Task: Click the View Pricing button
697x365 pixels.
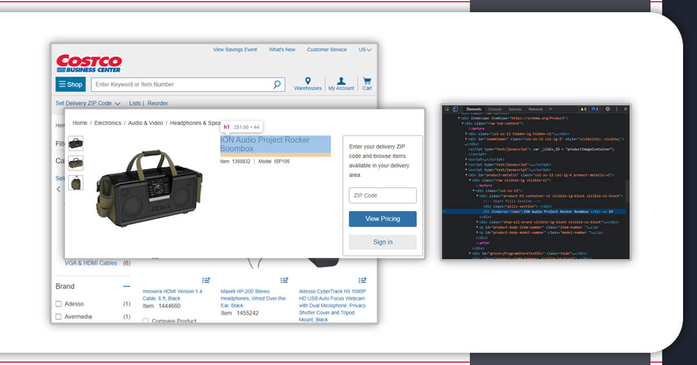Action: 383,219
